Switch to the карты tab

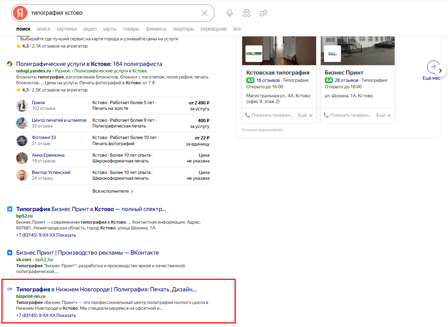[x=110, y=29]
